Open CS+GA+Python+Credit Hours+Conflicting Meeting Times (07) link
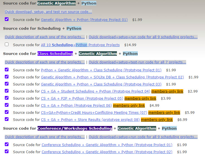The width and height of the screenshot is (205, 156). tap(94, 113)
